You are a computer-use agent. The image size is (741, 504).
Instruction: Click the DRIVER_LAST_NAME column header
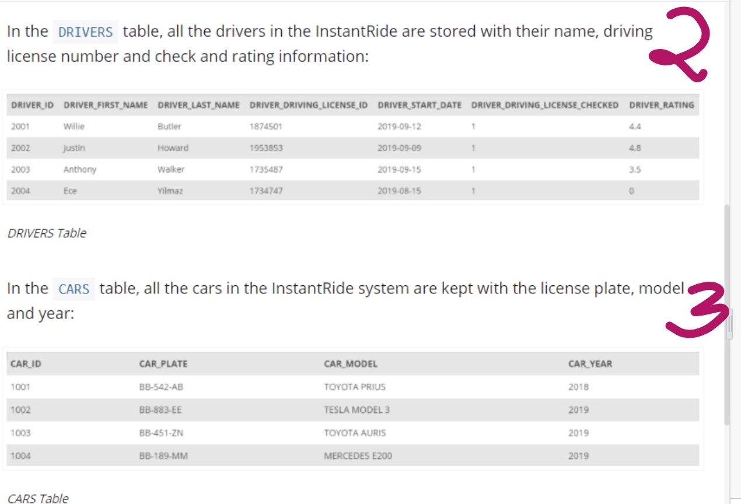(198, 106)
